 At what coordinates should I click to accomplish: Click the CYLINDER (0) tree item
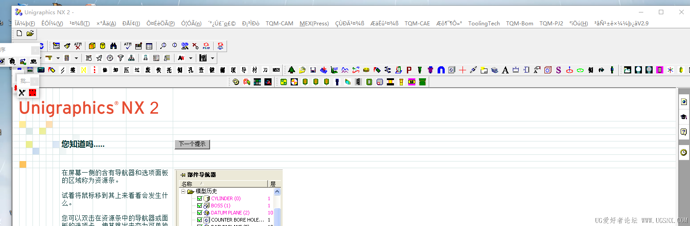pyautogui.click(x=226, y=198)
